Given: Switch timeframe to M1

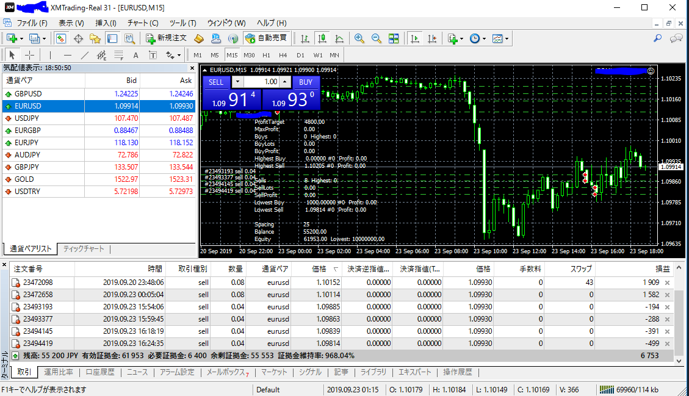Looking at the screenshot, I should (198, 55).
